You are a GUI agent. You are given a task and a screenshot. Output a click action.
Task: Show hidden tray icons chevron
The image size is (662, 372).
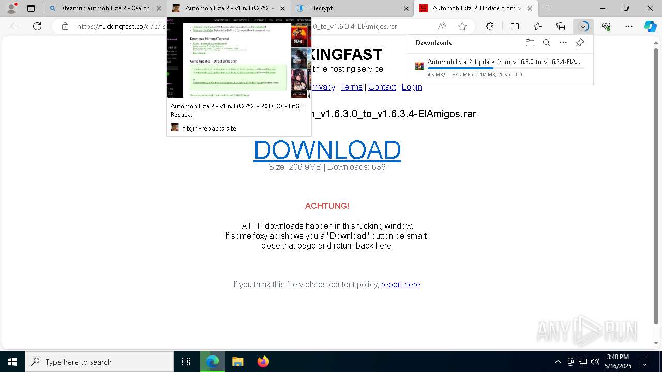click(x=558, y=362)
